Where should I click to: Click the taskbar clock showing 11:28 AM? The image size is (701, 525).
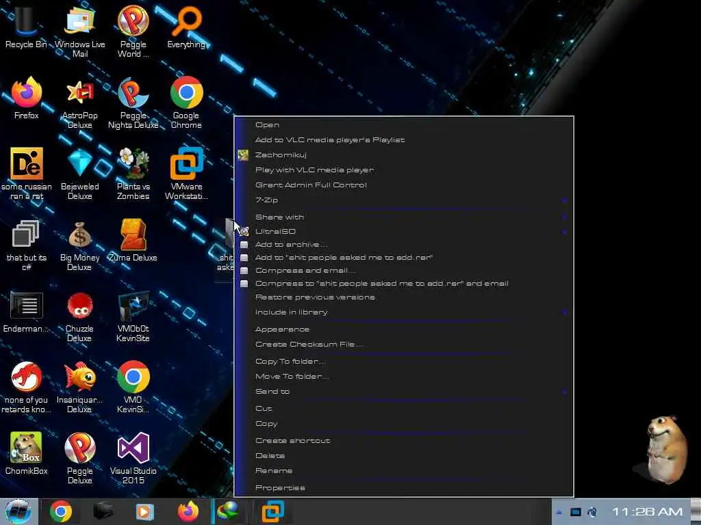647,512
